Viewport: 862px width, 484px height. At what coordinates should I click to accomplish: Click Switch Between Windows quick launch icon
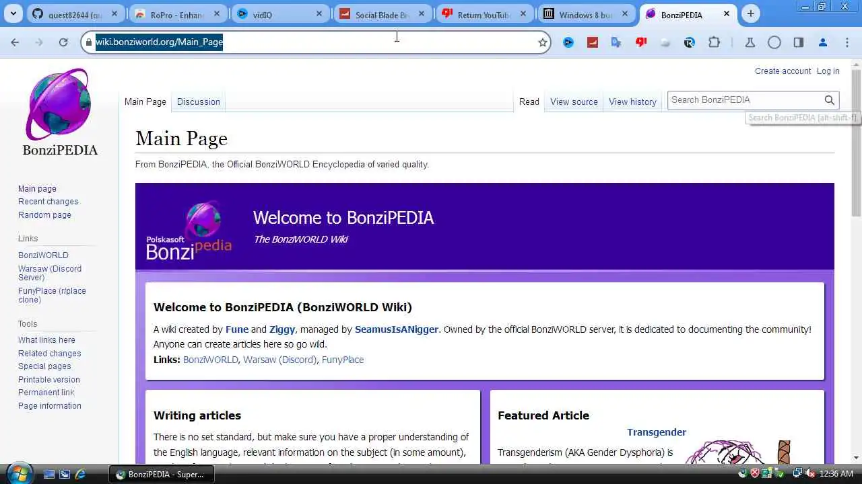pyautogui.click(x=65, y=474)
